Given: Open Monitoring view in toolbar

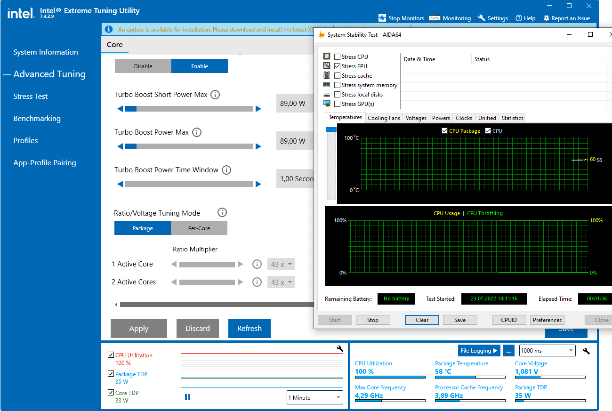Looking at the screenshot, I should point(450,18).
